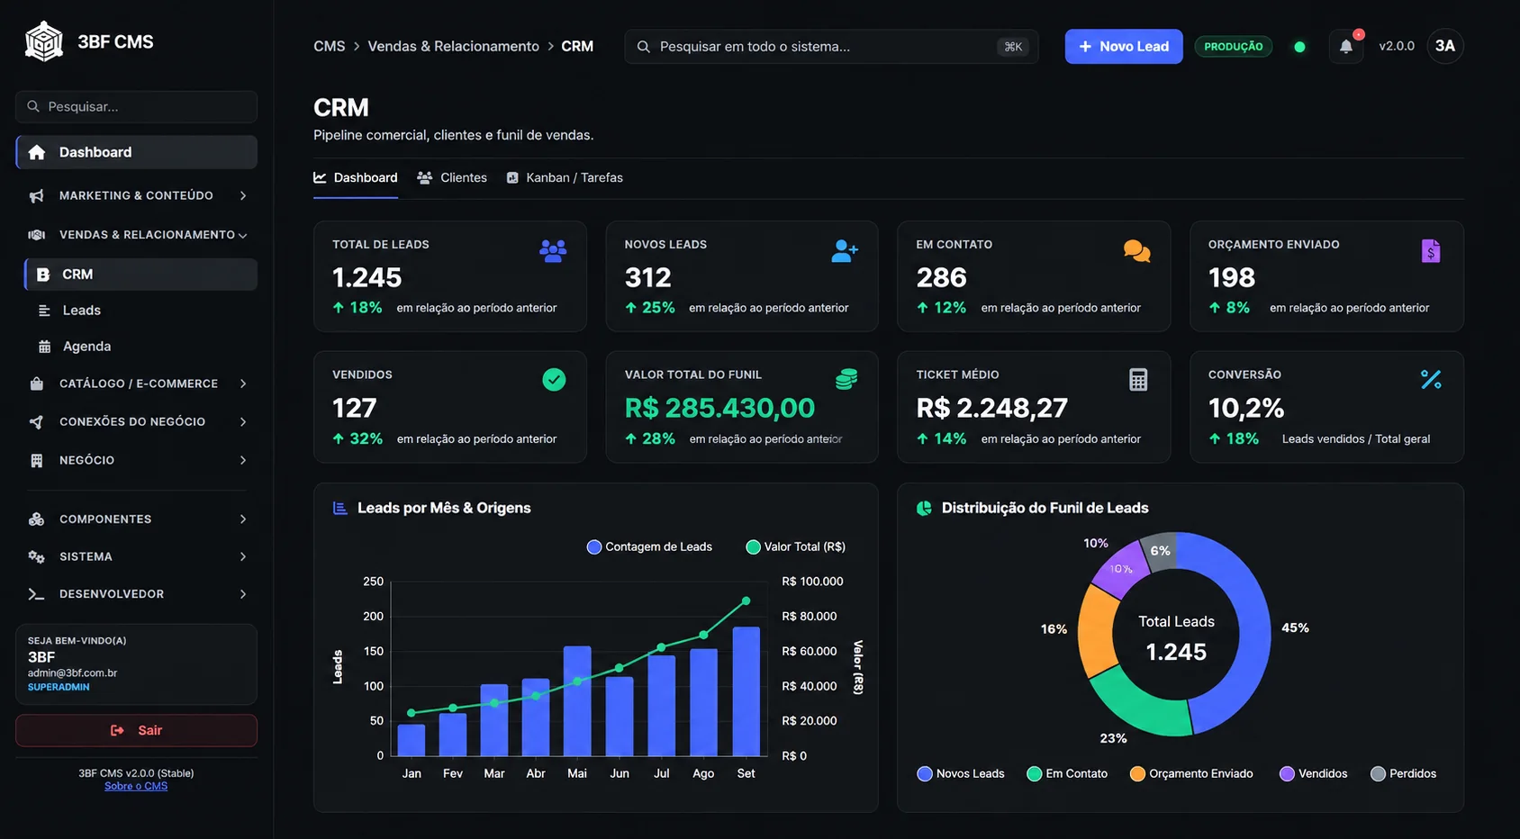
Task: Open the Sobre o CMS link
Action: click(136, 787)
